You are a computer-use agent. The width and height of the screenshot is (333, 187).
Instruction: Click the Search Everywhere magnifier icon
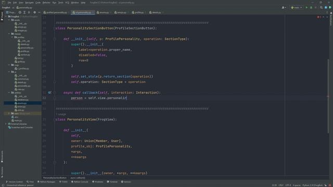point(322,7)
